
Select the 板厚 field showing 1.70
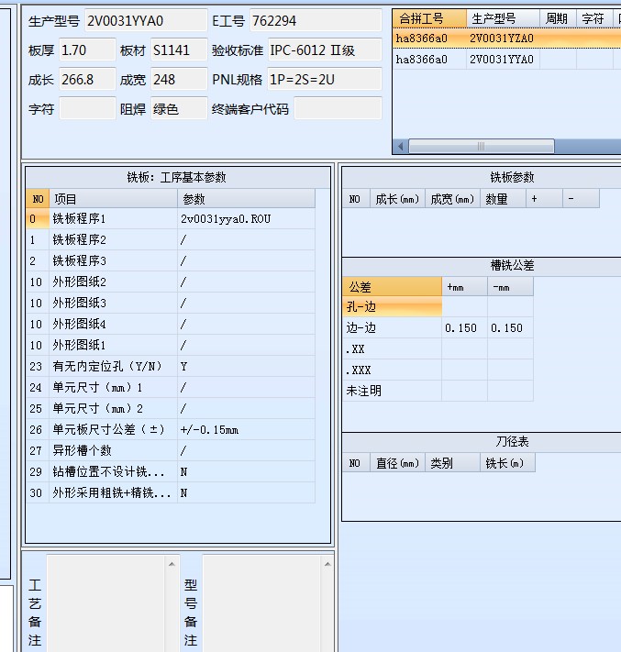click(87, 50)
